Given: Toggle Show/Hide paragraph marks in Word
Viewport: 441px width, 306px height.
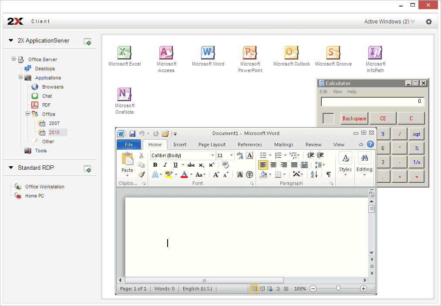Looking at the screenshot, I should [x=329, y=174].
